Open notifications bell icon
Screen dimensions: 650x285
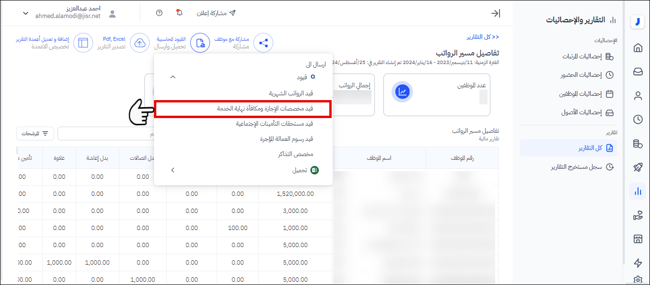(179, 13)
